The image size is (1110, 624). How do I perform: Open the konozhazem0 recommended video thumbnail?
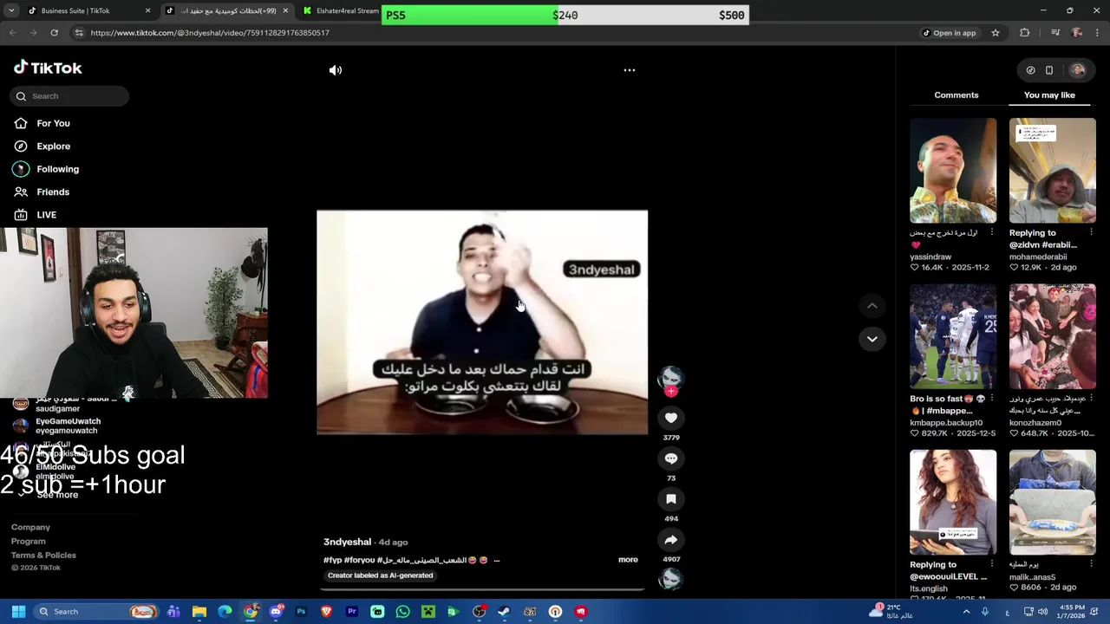[x=1052, y=336]
